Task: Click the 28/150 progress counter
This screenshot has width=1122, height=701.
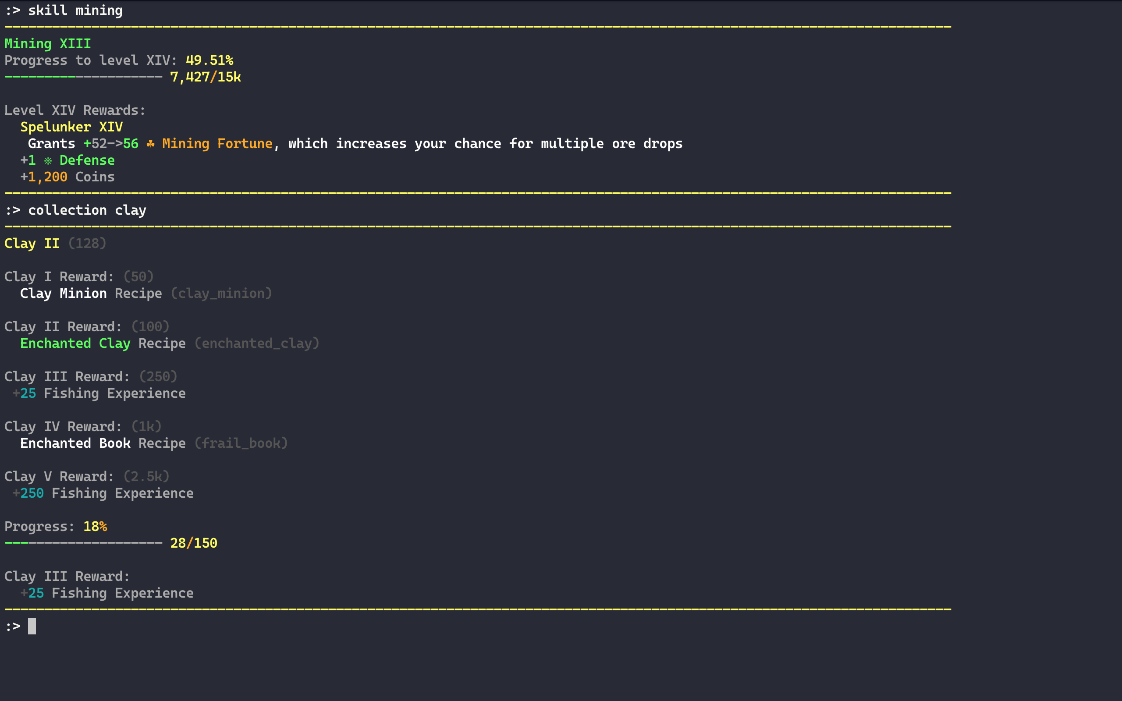Action: pos(193,543)
